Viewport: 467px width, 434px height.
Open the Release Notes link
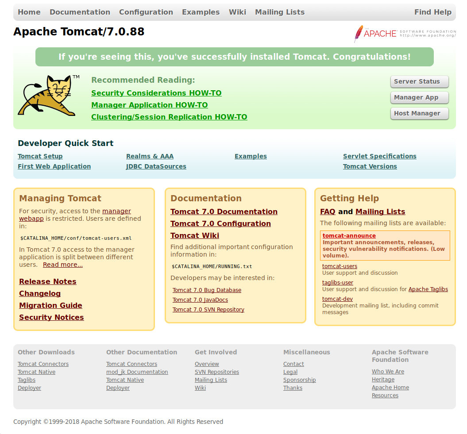point(48,282)
